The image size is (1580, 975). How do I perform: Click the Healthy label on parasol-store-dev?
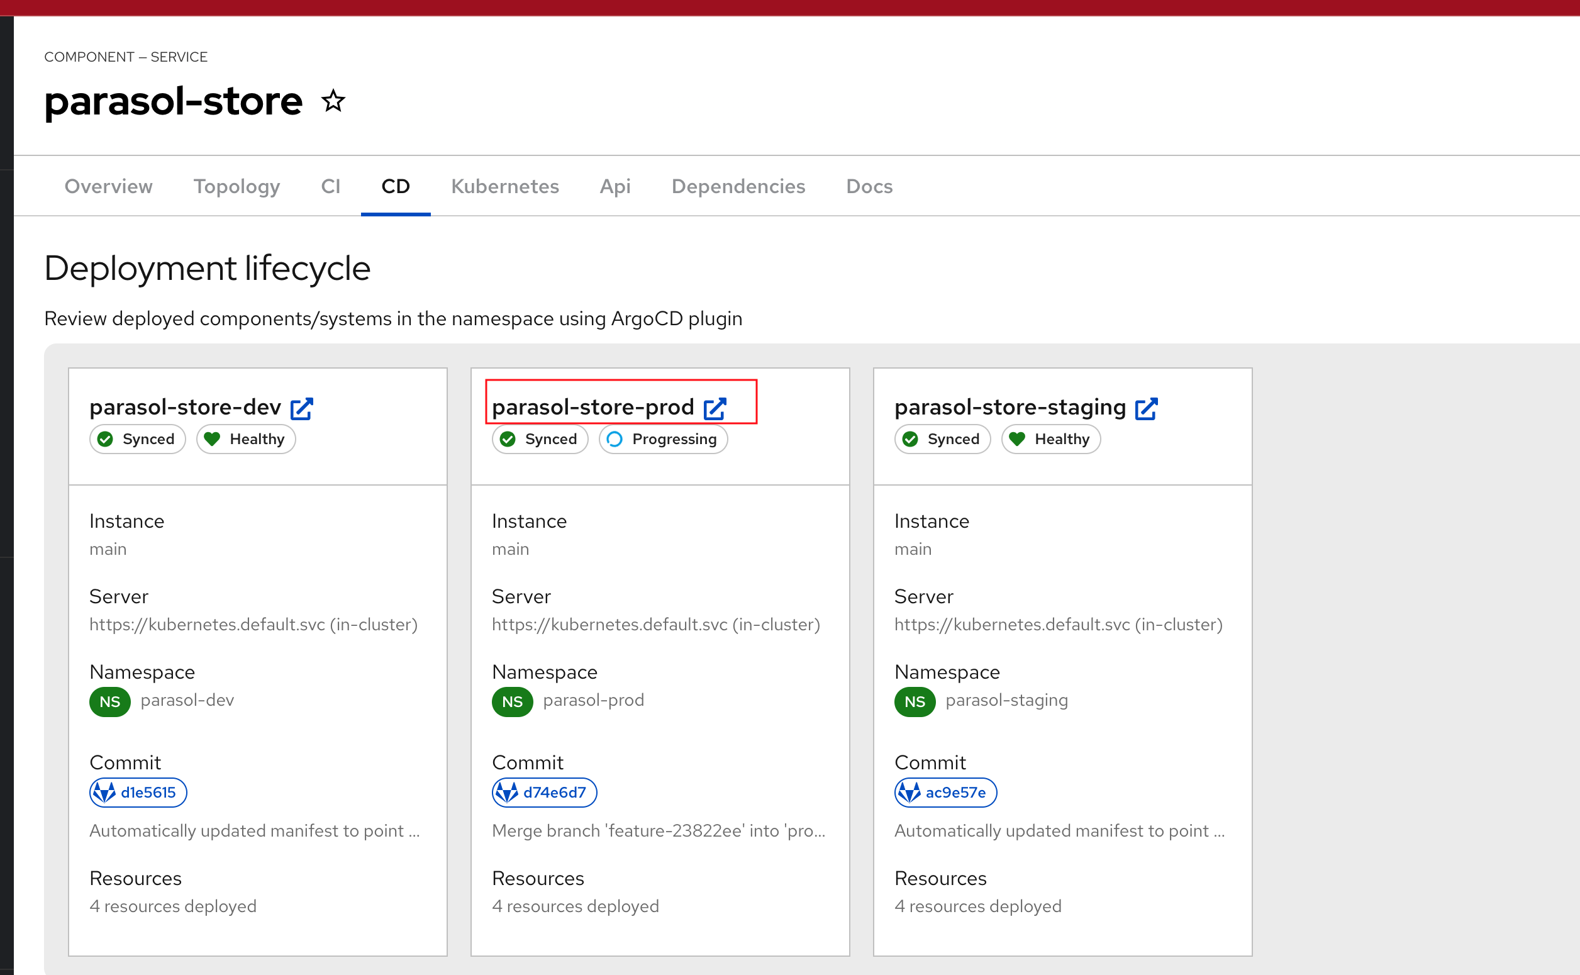[x=257, y=439]
